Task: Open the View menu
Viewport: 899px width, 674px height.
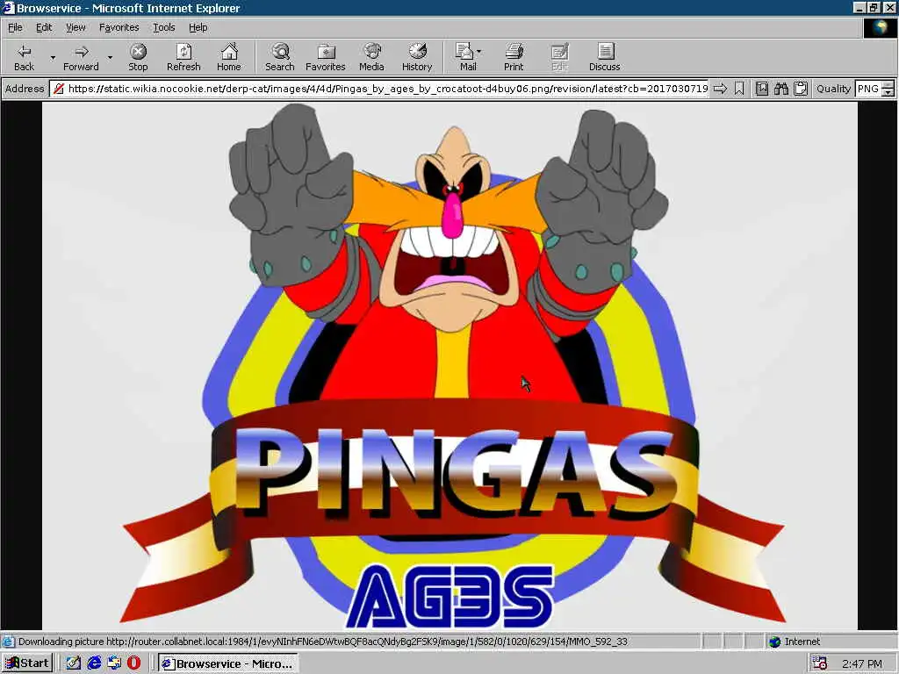Action: (76, 27)
